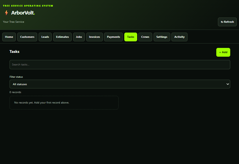Show the Activity tab
This screenshot has width=239, height=164.
click(x=179, y=37)
